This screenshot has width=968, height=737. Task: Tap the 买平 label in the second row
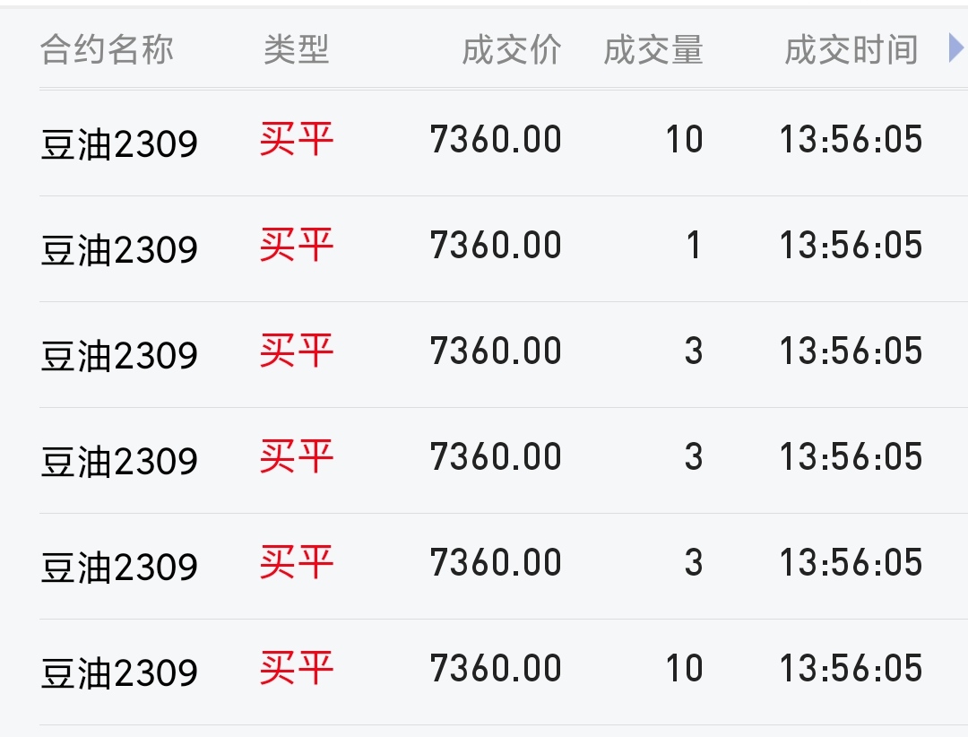coord(297,245)
